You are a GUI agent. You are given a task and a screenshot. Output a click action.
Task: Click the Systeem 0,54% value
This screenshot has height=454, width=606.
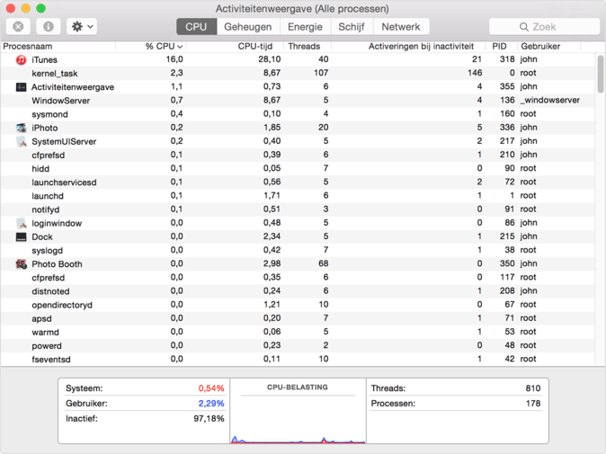click(211, 388)
